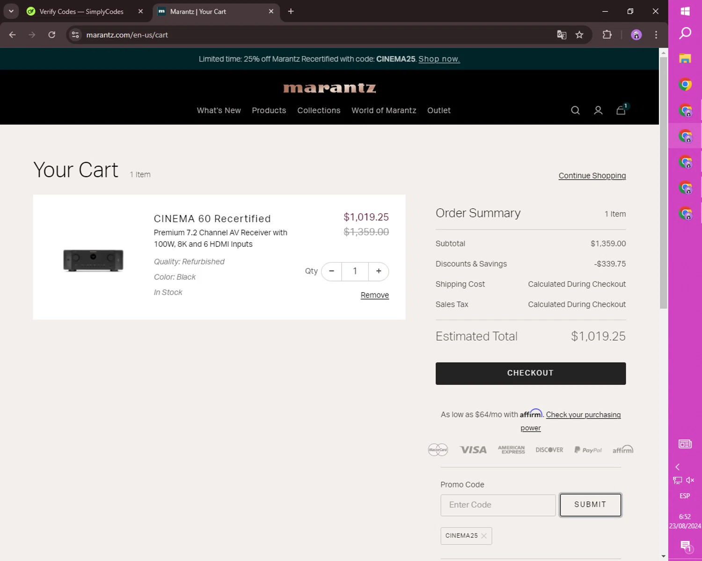Increase quantity with the plus button
702x561 pixels.
pos(379,271)
